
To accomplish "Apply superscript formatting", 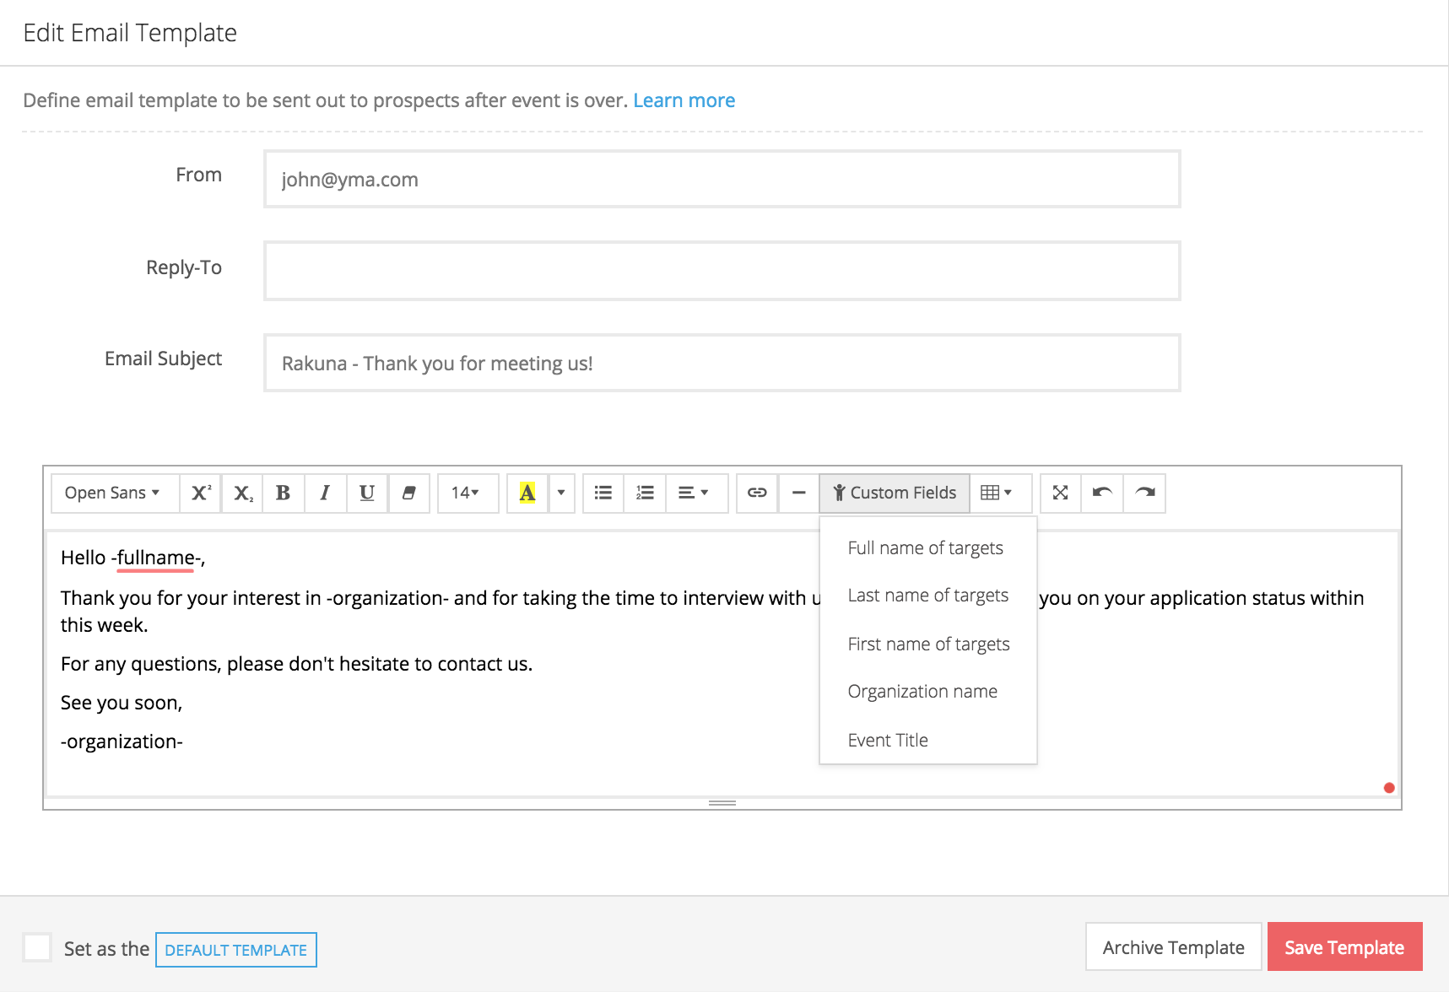I will coord(200,493).
